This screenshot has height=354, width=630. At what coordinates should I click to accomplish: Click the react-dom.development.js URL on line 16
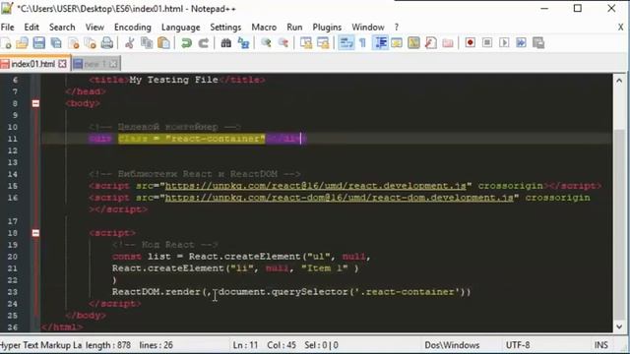tap(339, 198)
